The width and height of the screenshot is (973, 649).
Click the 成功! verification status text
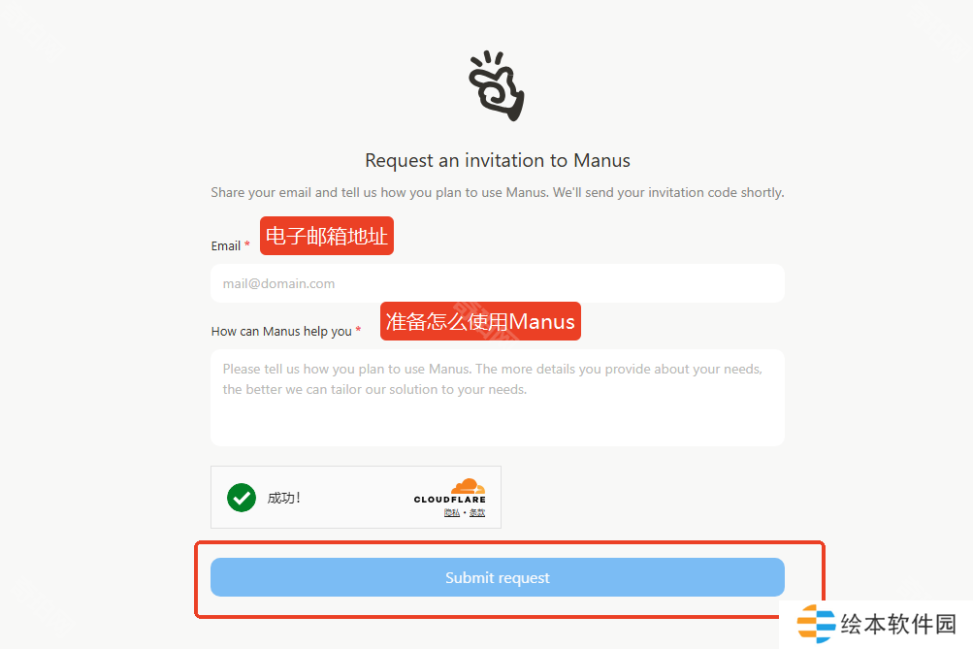tap(284, 498)
